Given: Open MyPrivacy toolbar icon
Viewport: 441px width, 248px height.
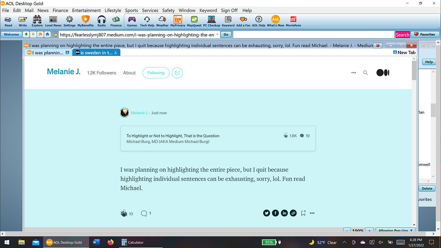Looking at the screenshot, I should (x=178, y=21).
